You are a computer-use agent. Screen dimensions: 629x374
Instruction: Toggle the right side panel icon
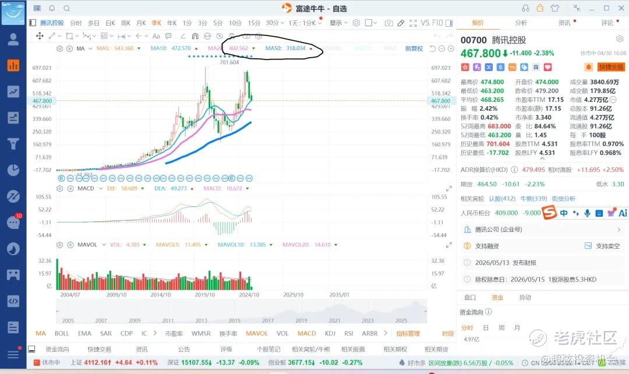[x=449, y=23]
